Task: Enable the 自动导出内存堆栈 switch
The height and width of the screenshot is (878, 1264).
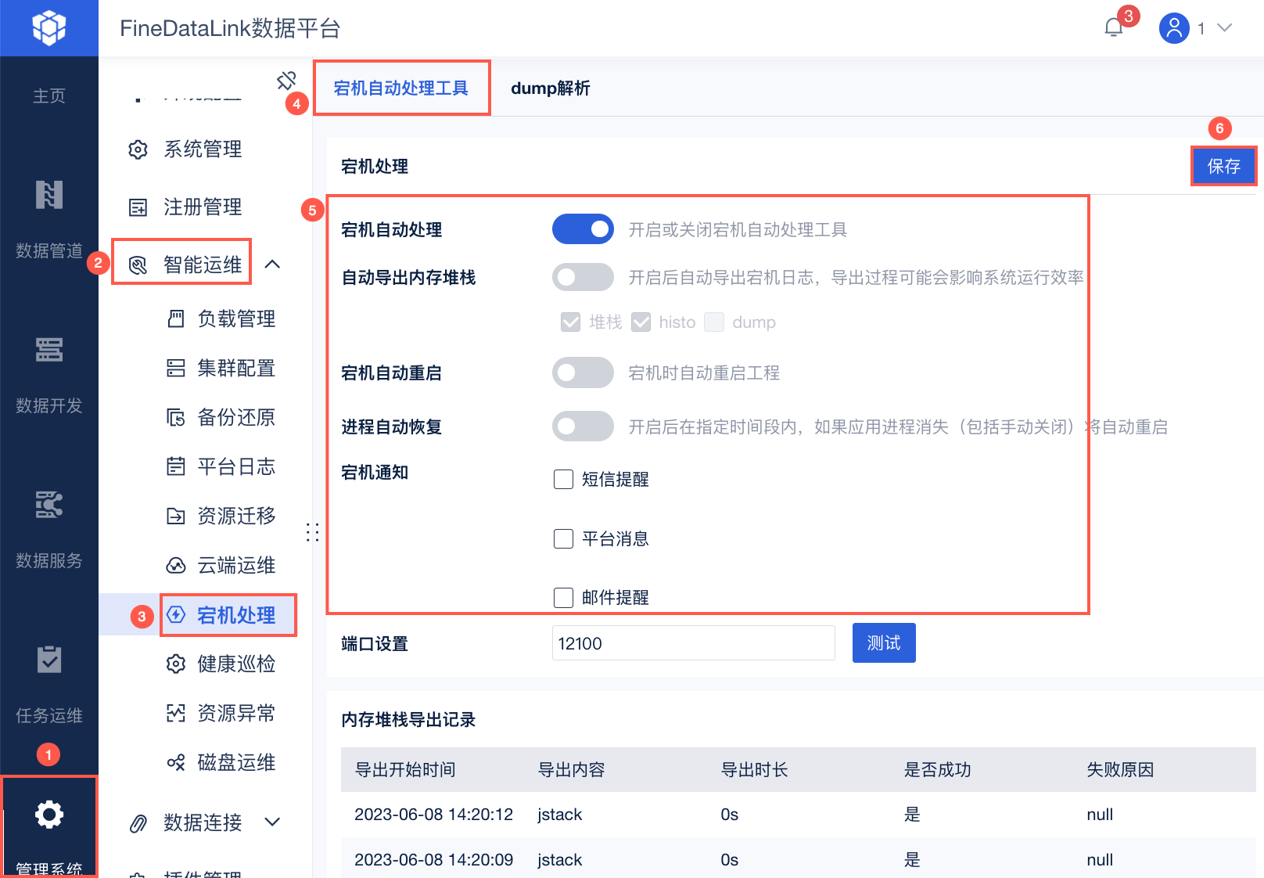Action: click(x=583, y=277)
